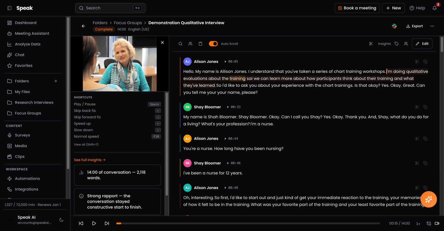Viewport: 444px width, 231px height.
Task: Clip the Shay Bloomer 00:33 segment
Action: tap(417, 107)
